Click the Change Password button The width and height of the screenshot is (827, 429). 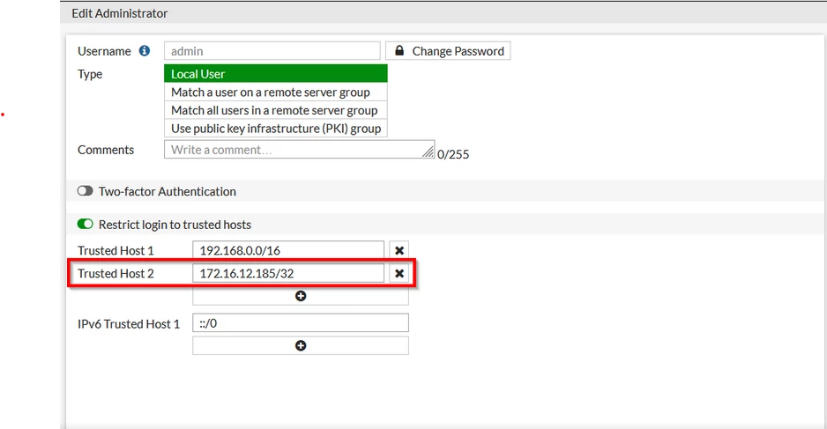448,50
